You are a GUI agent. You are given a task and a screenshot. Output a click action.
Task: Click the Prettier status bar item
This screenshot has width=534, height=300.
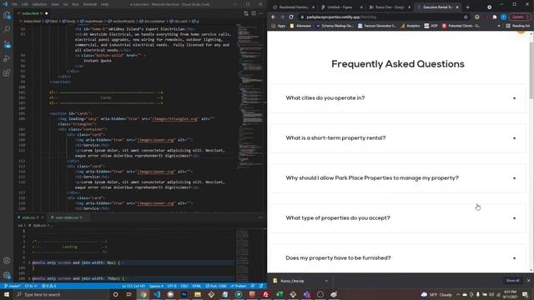coord(239,286)
